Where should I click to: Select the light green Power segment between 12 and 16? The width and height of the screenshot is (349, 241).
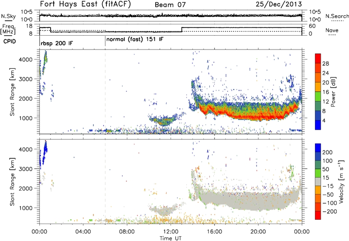click(x=318, y=97)
